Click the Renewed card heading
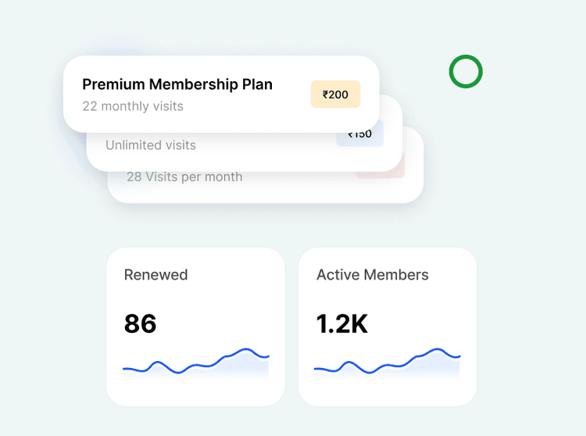The image size is (586, 436). tap(156, 275)
